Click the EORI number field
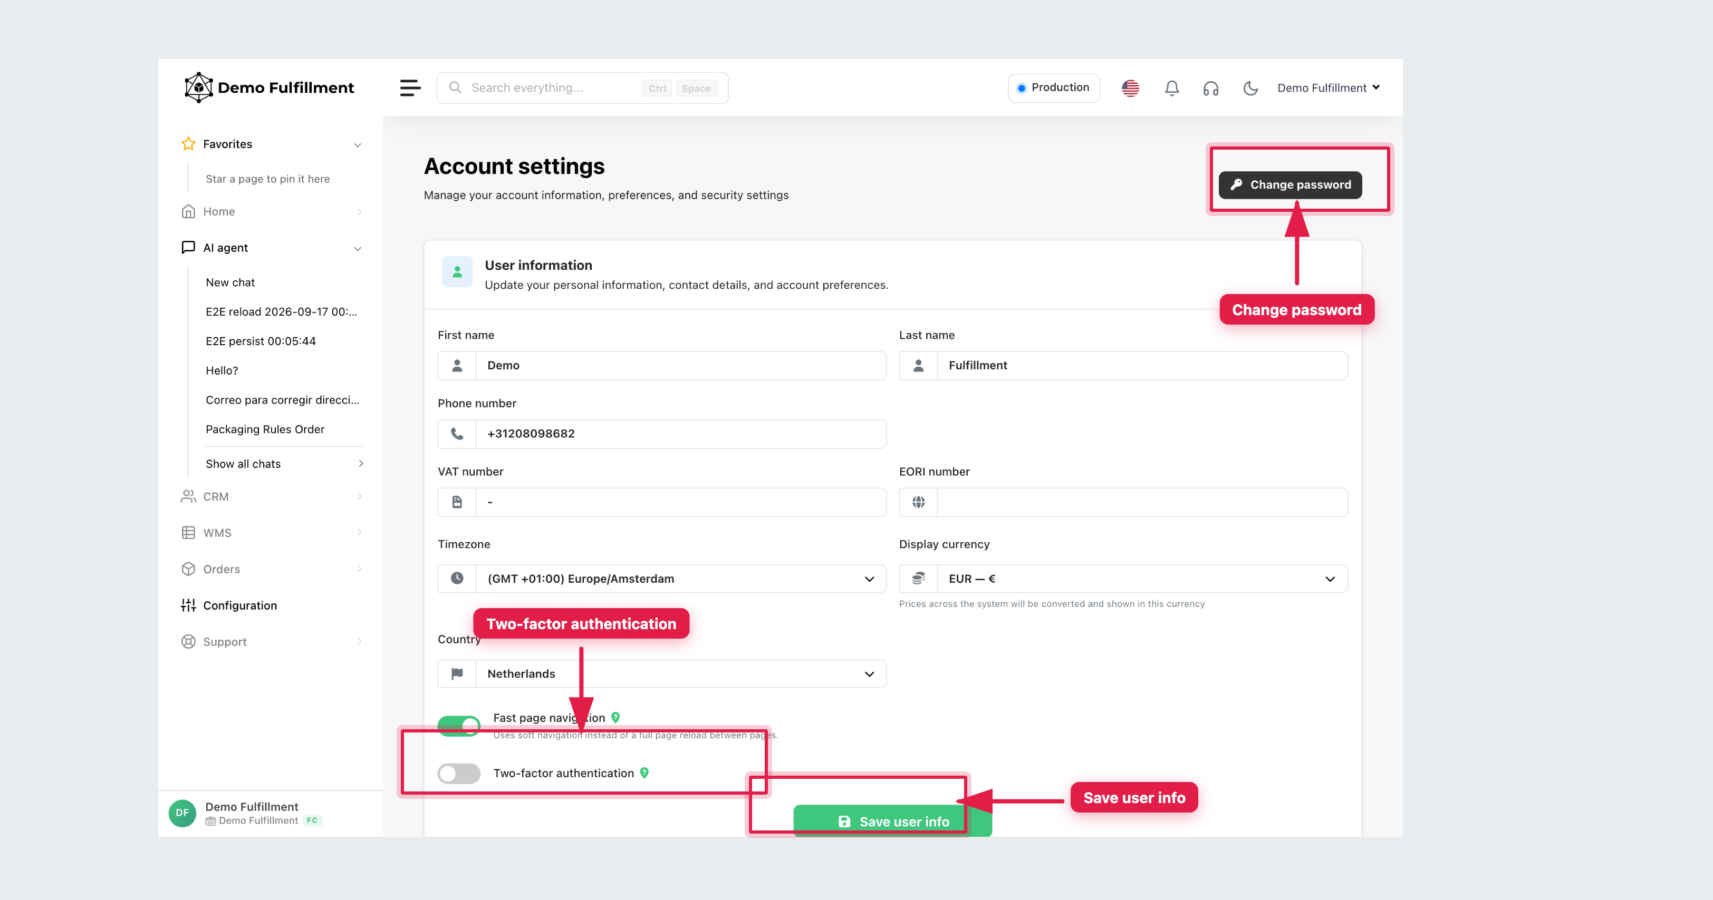This screenshot has width=1713, height=900. (x=1123, y=502)
